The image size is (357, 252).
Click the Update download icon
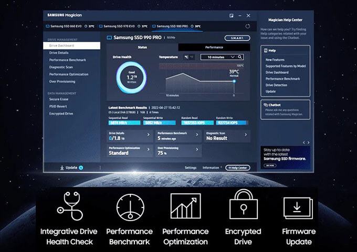coord(62,168)
